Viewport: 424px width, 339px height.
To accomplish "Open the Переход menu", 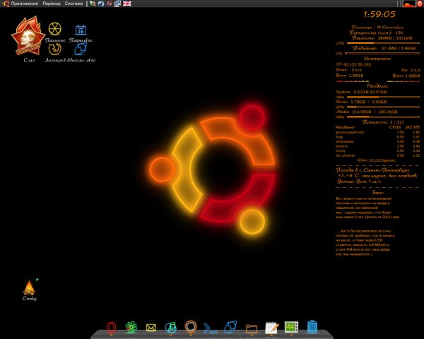I will tap(52, 4).
